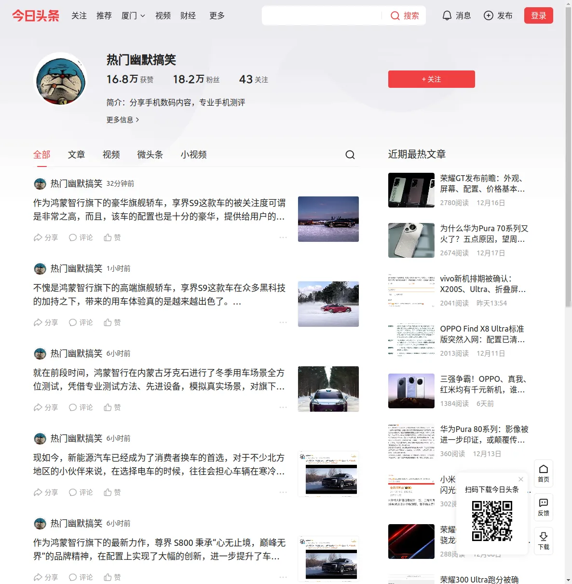
Task: Switch to the profile 视频 tab
Action: pos(111,154)
